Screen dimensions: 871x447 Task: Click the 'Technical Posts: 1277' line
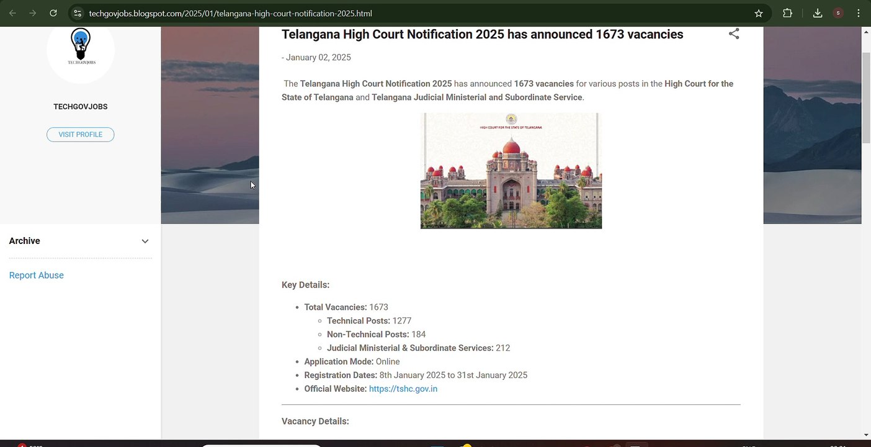369,321
